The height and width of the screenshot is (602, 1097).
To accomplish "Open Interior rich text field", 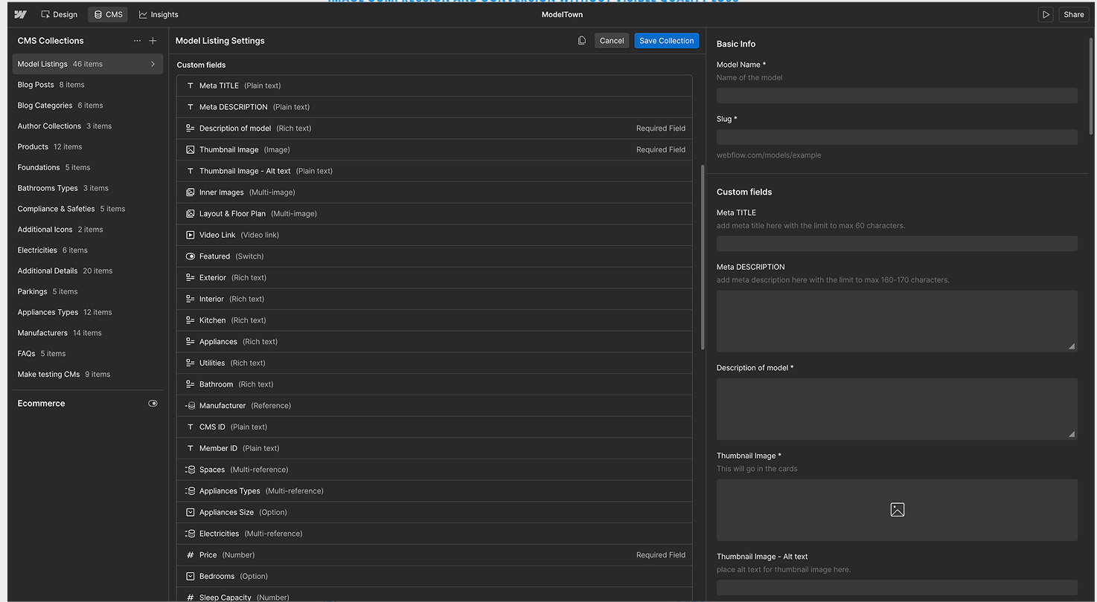I will 435,299.
